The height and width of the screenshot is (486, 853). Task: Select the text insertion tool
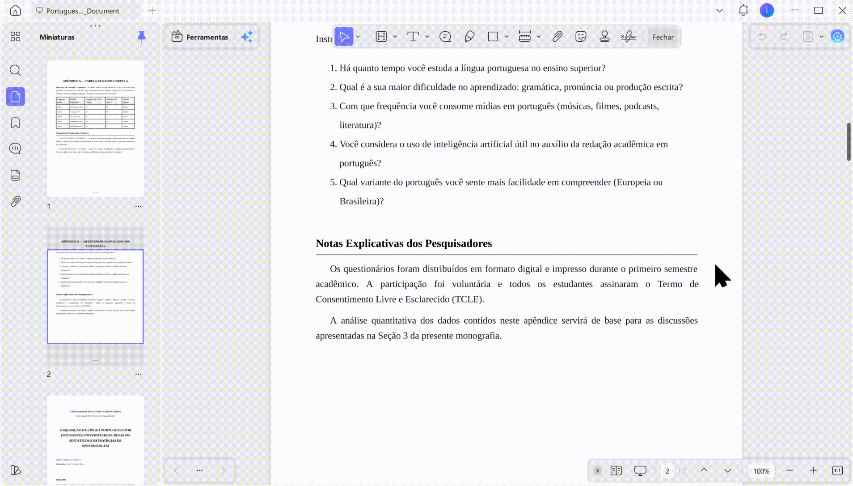pyautogui.click(x=413, y=37)
